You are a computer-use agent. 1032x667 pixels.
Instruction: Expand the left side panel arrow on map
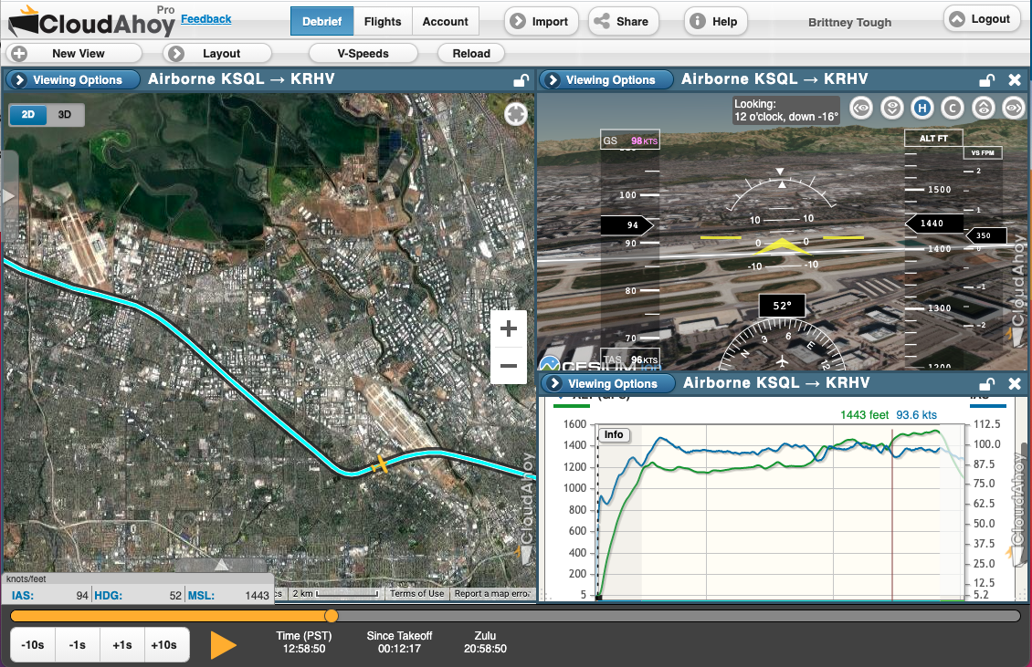8,196
